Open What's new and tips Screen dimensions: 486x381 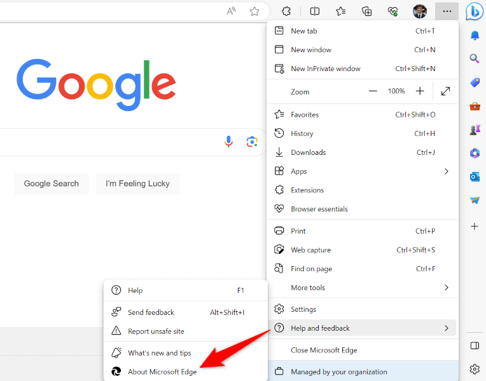(x=186, y=353)
